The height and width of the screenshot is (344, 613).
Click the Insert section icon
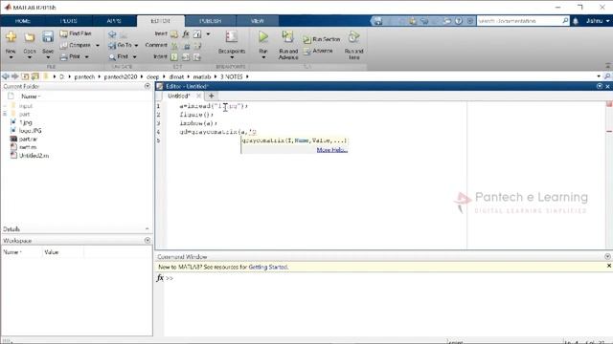tap(174, 34)
